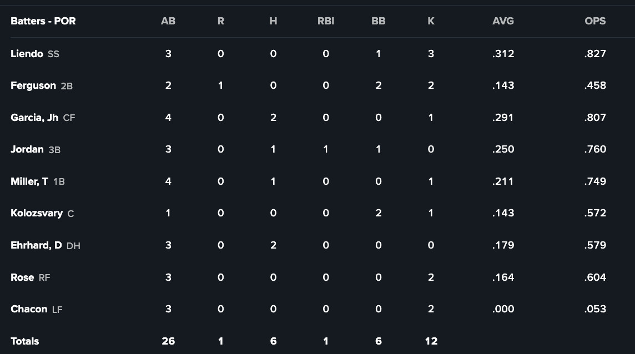Image resolution: width=635 pixels, height=354 pixels.
Task: Click Miller, T player name
Action: click(29, 181)
